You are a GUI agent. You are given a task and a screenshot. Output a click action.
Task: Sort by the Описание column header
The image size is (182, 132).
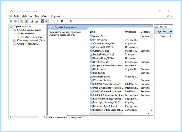pyautogui.click(x=130, y=32)
